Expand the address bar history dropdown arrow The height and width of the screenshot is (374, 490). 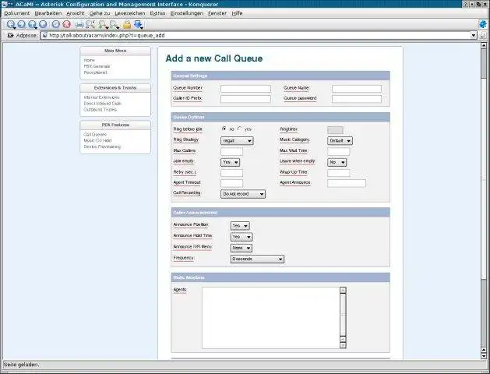click(474, 35)
